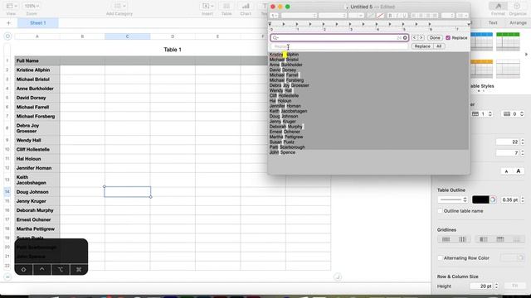The height and width of the screenshot is (298, 531).
Task: Click the Chart toolbar icon in Numbers
Action: (x=246, y=6)
